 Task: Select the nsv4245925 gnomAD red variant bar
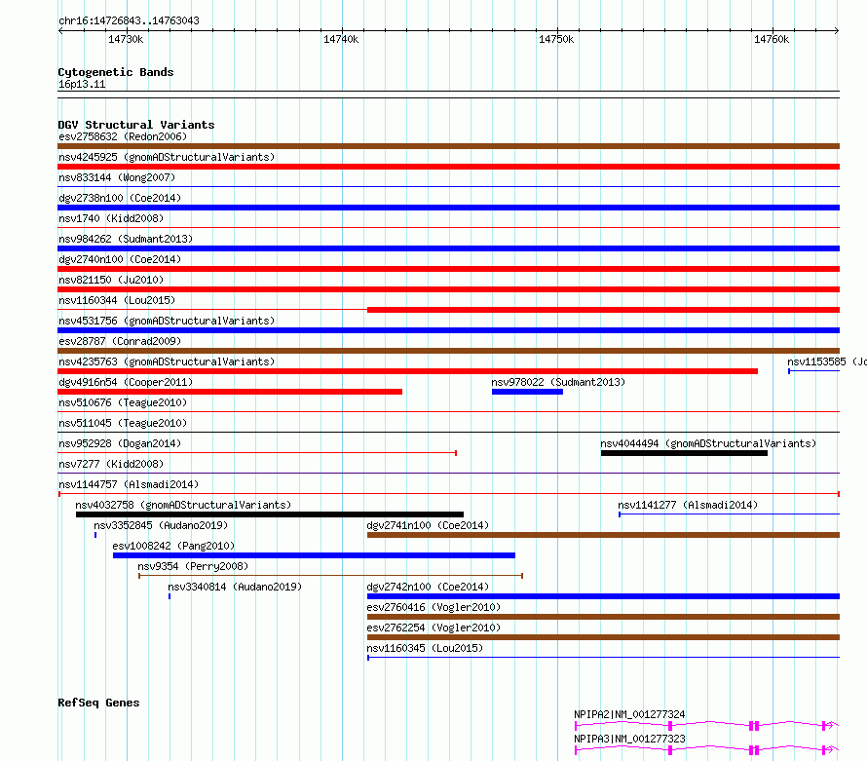pyautogui.click(x=448, y=167)
